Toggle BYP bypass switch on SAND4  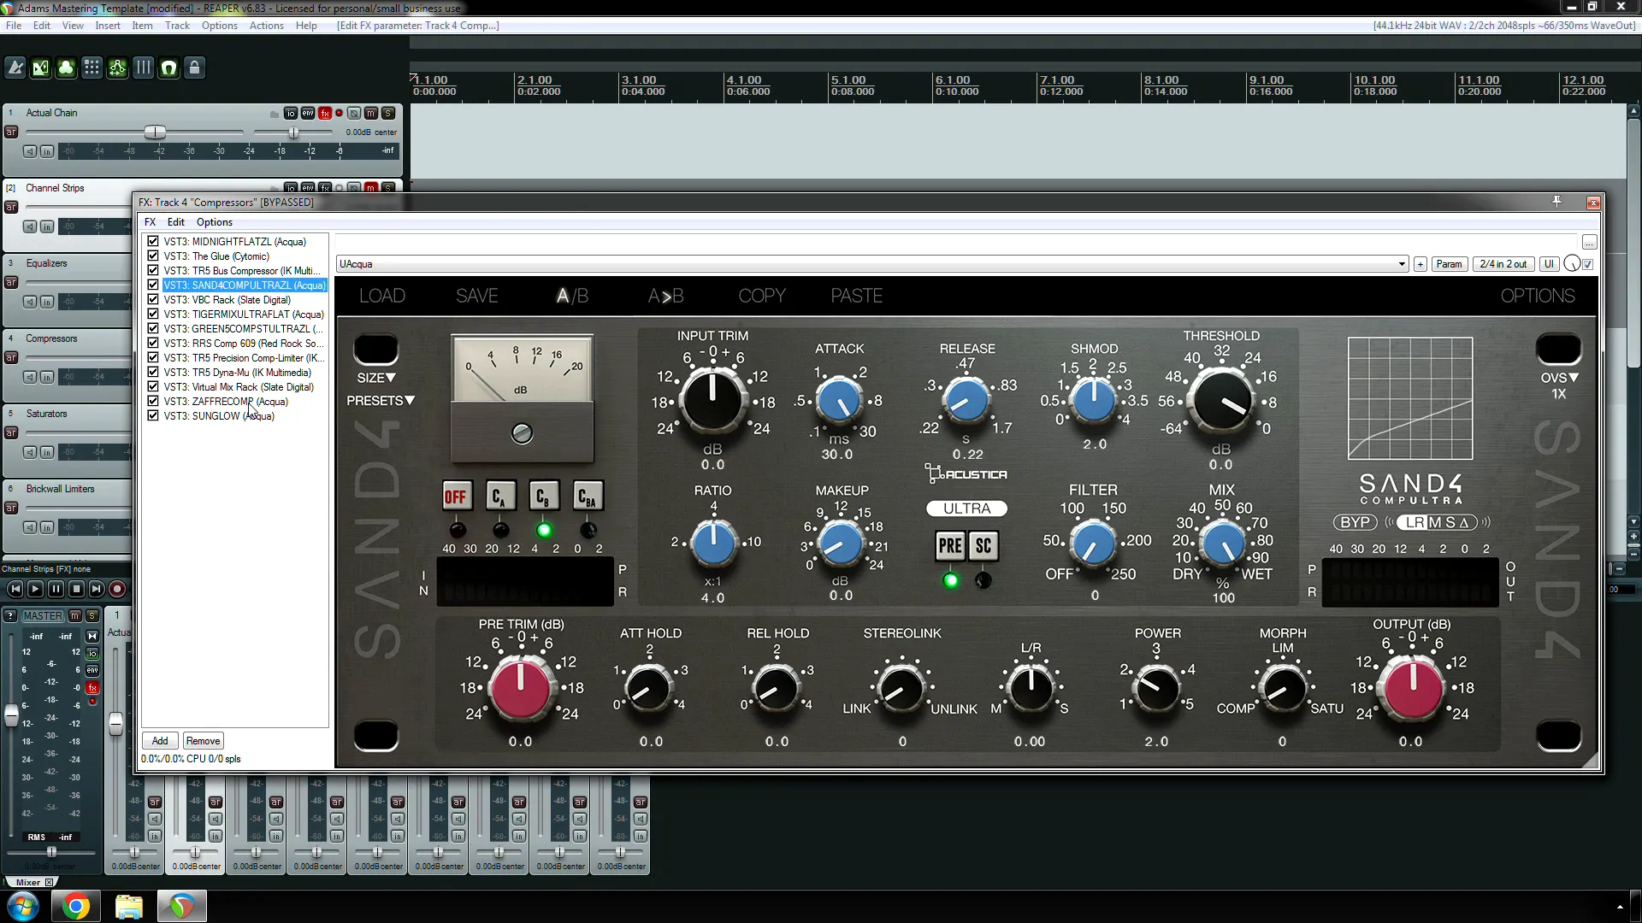pos(1355,522)
